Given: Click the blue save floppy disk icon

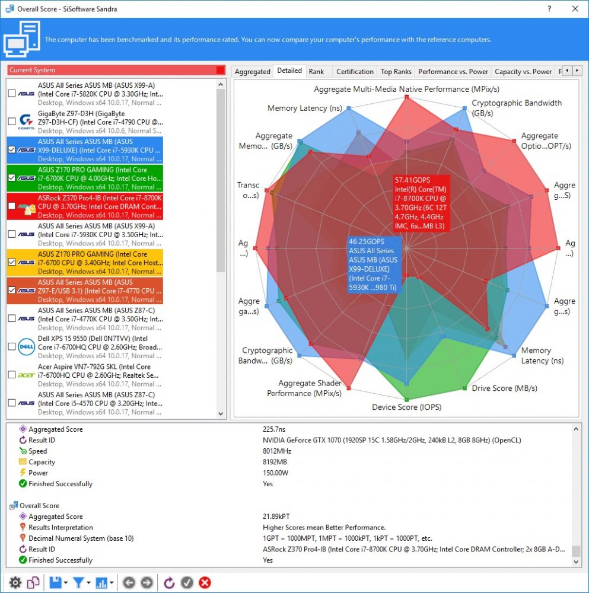Looking at the screenshot, I should tap(56, 582).
